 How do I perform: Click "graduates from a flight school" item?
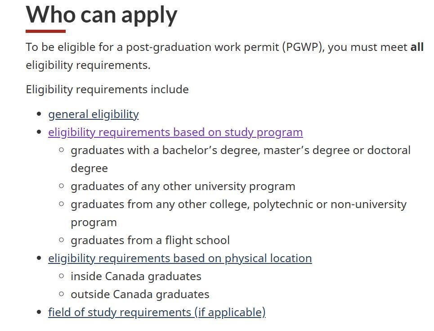tap(150, 240)
